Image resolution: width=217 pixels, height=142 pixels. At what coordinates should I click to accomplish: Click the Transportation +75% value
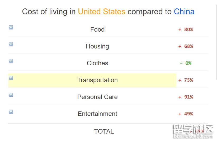tap(186, 80)
